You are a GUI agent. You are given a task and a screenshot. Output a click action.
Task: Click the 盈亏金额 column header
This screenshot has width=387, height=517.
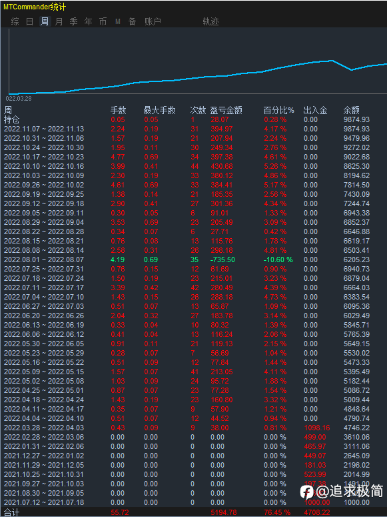(226, 110)
